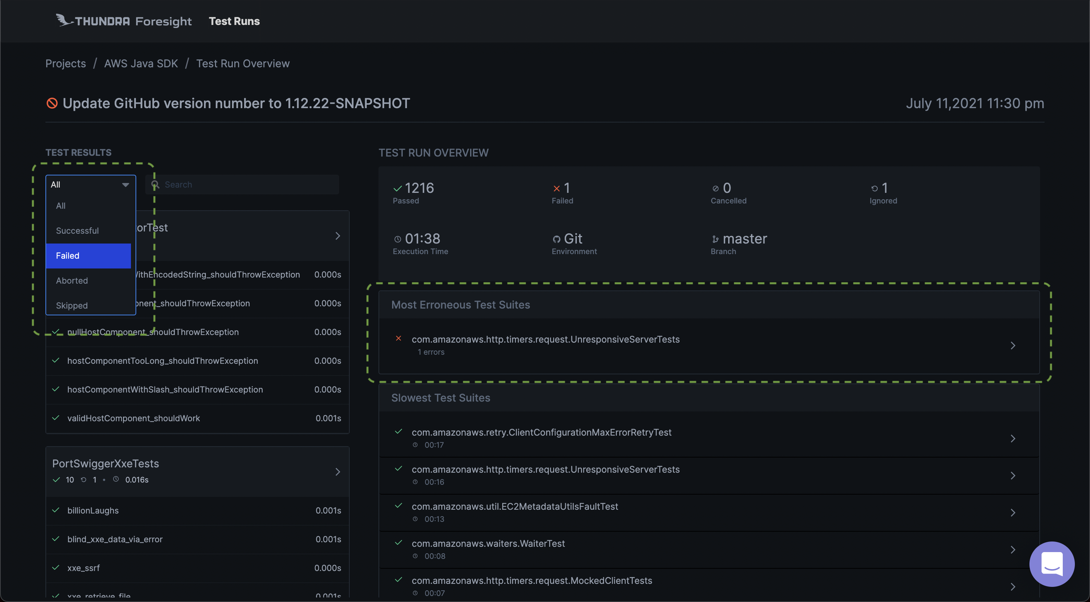This screenshot has height=602, width=1090.
Task: Open the Test Runs tab
Action: tap(234, 21)
